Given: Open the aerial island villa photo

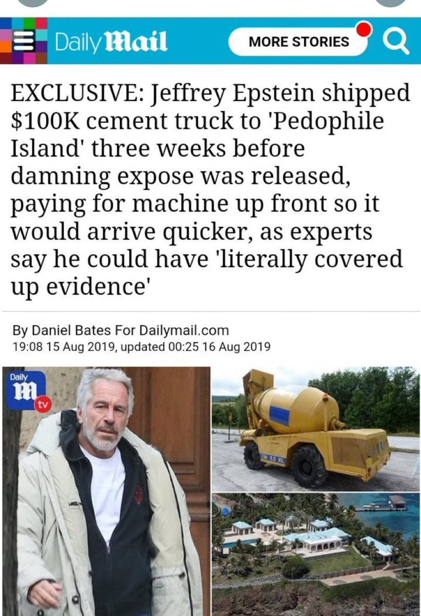Looking at the screenshot, I should click(x=315, y=554).
